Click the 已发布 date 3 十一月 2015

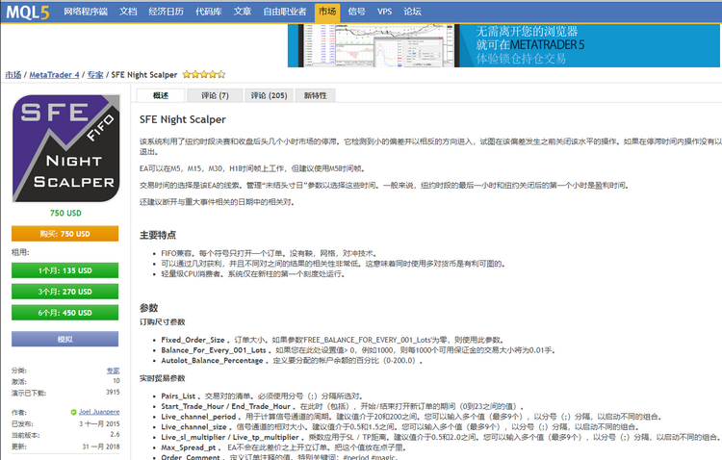coord(99,423)
